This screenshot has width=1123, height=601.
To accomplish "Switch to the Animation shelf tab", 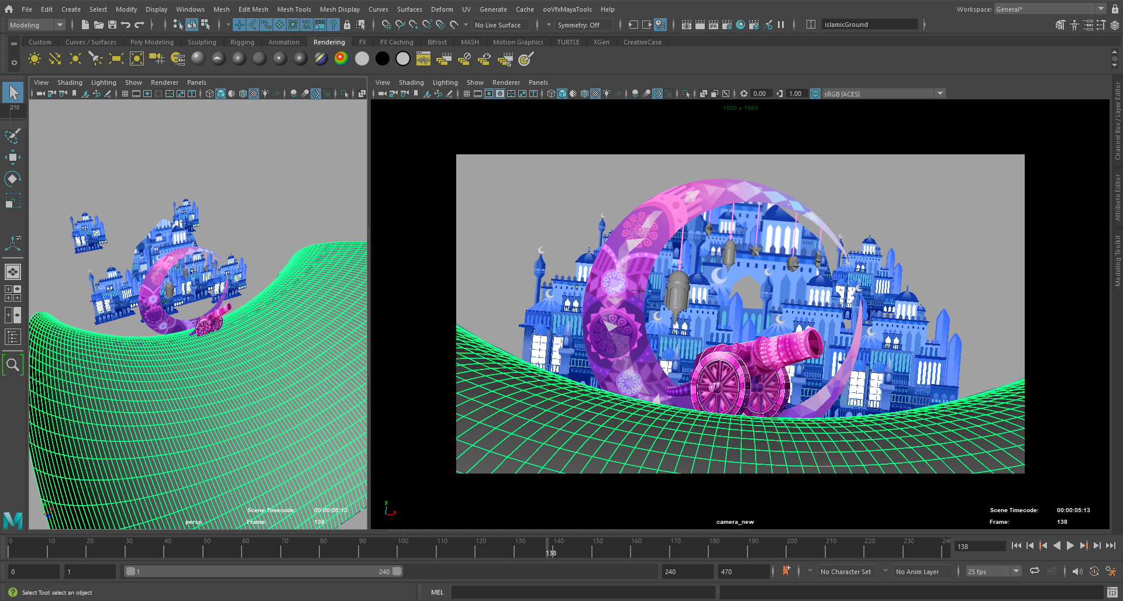I will click(284, 42).
